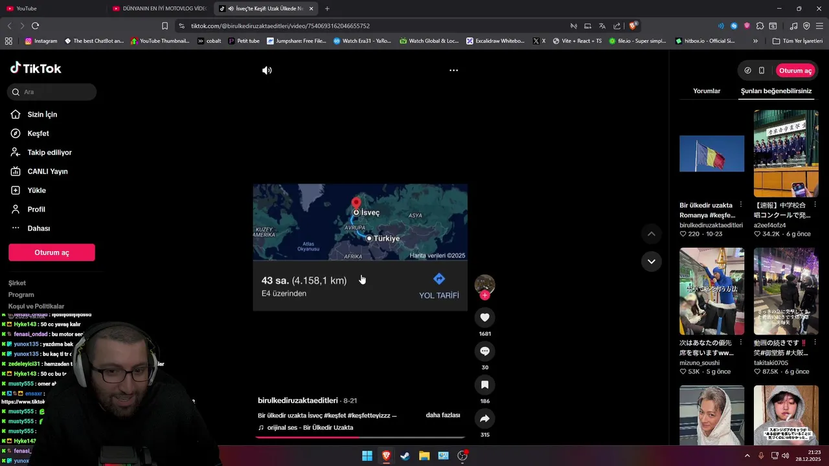Viewport: 829px width, 466px height.
Task: Expand the 'Dahası' more menu
Action: pos(38,228)
